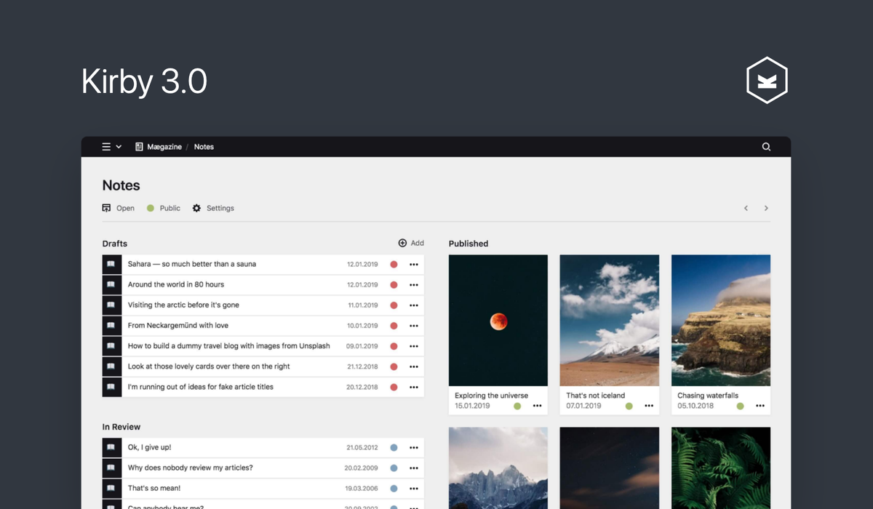This screenshot has width=873, height=509.
Task: Open options menu for fake article titles draft
Action: pos(414,387)
